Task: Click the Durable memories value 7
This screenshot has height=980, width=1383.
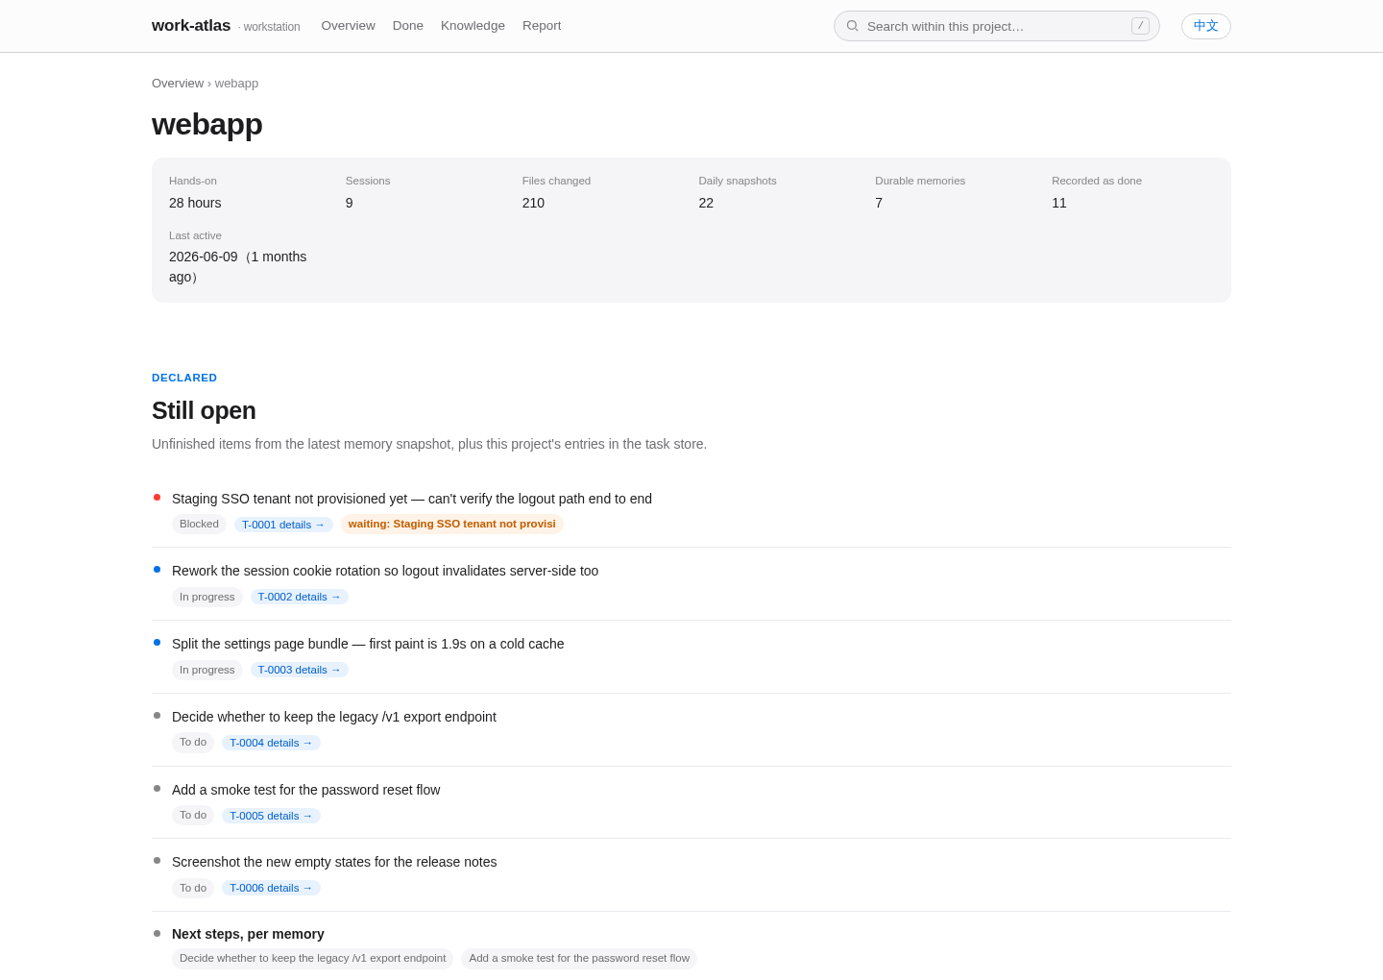Action: (x=879, y=203)
